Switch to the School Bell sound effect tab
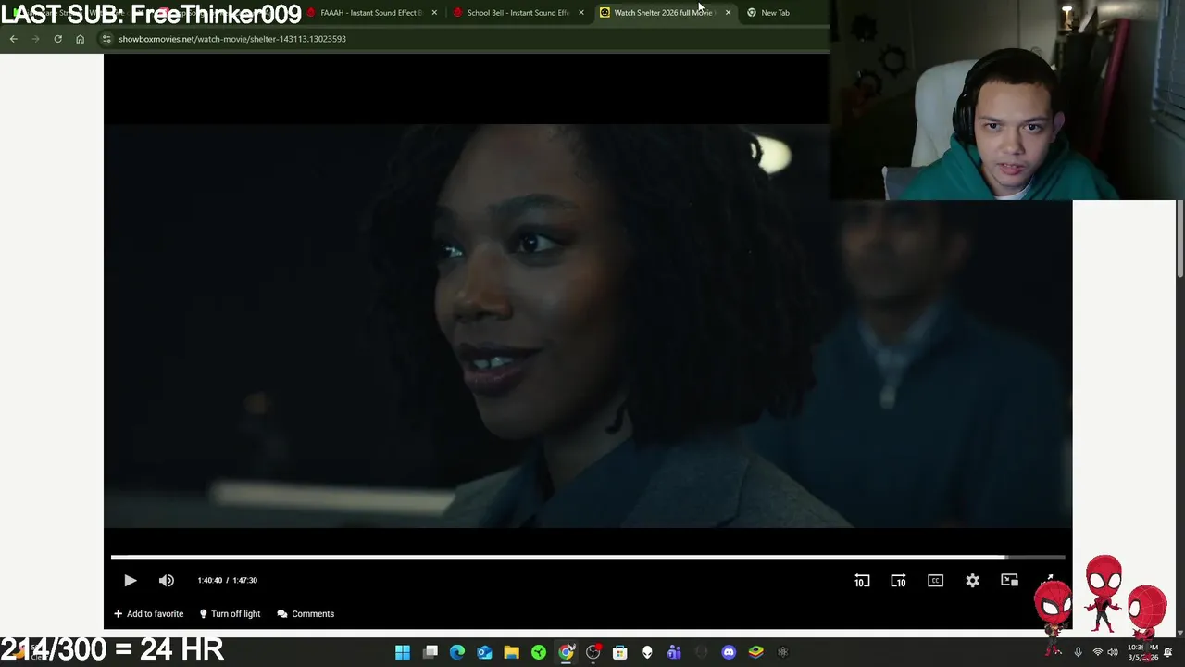Viewport: 1185px width, 667px height. [517, 12]
